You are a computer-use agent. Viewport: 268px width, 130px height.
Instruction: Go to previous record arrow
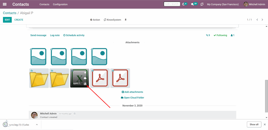pos(257,20)
